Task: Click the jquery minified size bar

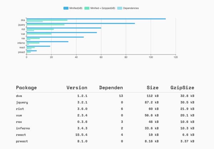Action: 81,23
